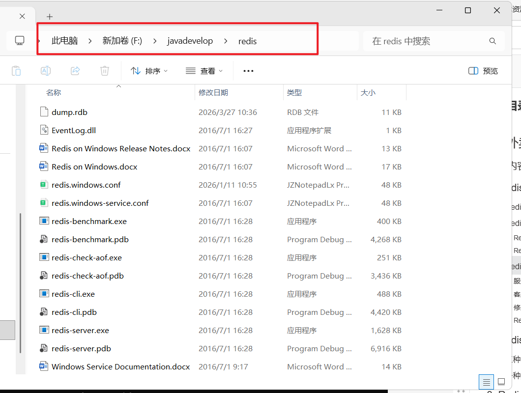The height and width of the screenshot is (393, 521).
Task: Click the magnifier search icon
Action: click(x=493, y=41)
